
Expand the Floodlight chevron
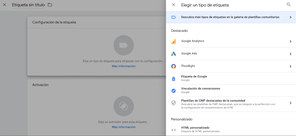click(290, 67)
